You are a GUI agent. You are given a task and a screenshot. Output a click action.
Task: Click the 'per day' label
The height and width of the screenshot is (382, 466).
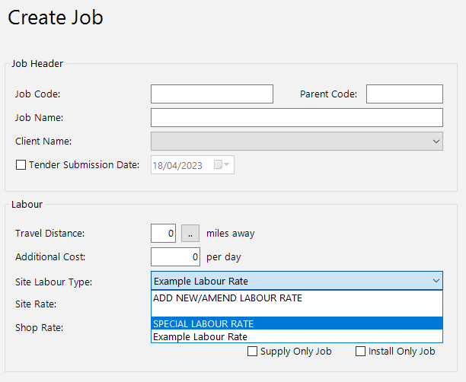(224, 257)
